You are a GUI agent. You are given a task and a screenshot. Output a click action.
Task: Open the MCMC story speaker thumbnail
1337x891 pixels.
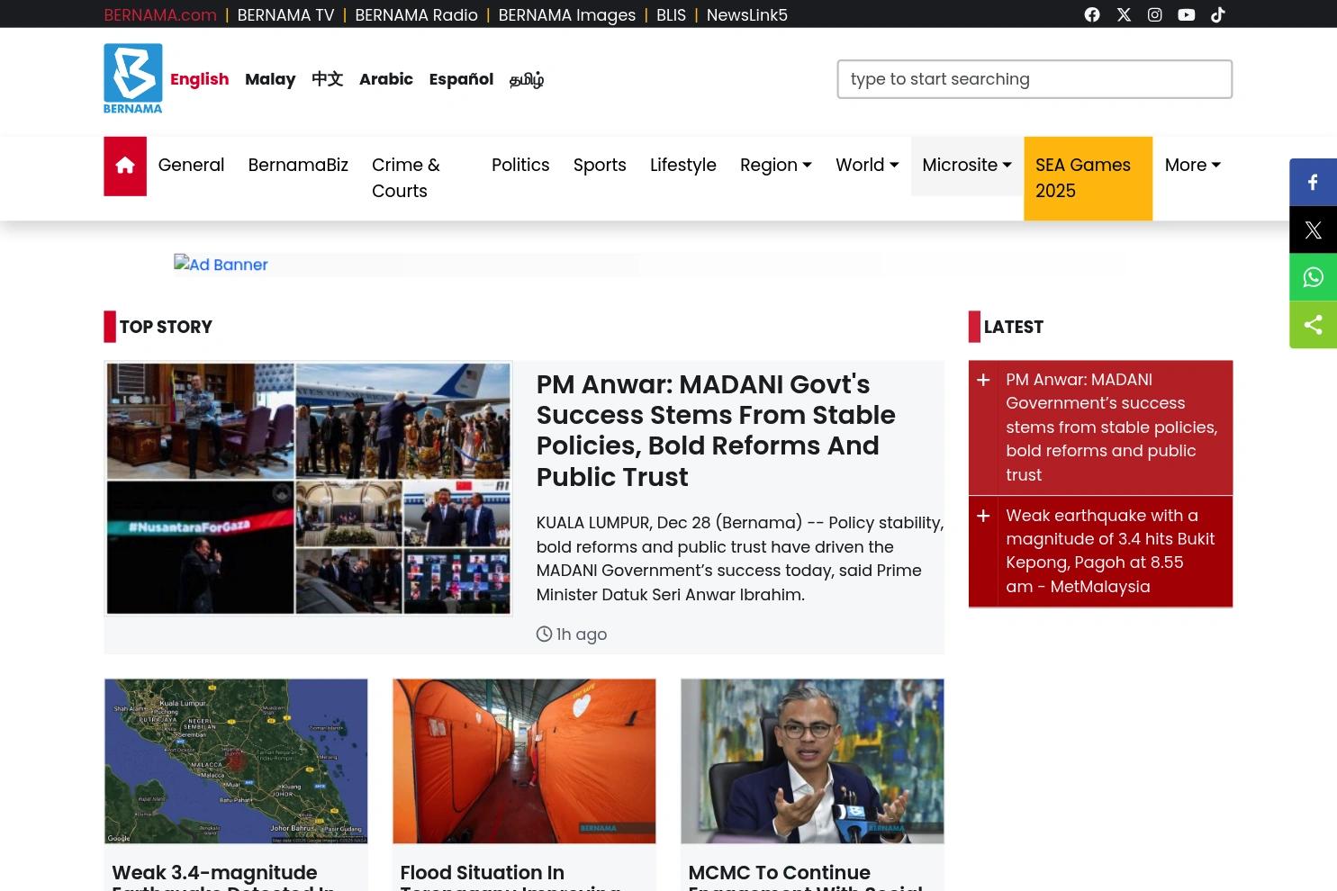point(812,761)
